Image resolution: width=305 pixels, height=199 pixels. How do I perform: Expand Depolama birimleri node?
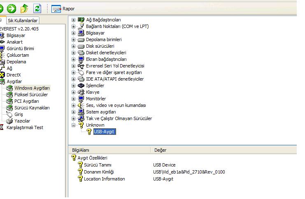point(73,39)
